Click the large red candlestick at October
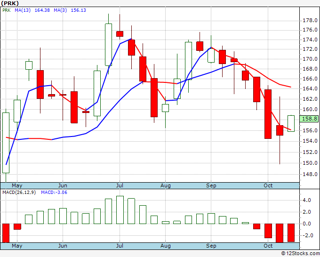 click(268, 114)
